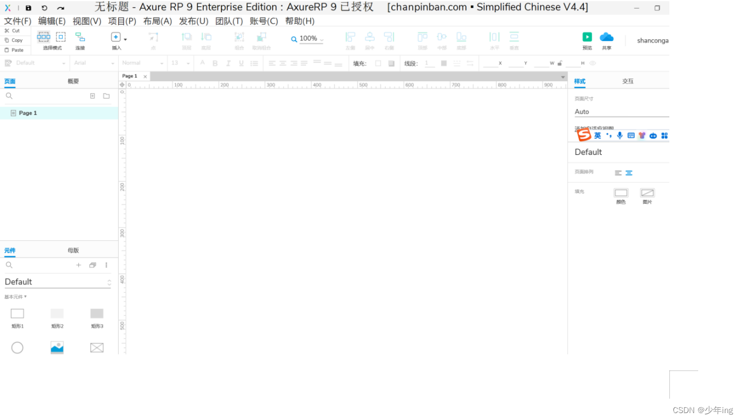The width and height of the screenshot is (742, 420).
Task: Open the Arial font dropdown
Action: point(94,63)
